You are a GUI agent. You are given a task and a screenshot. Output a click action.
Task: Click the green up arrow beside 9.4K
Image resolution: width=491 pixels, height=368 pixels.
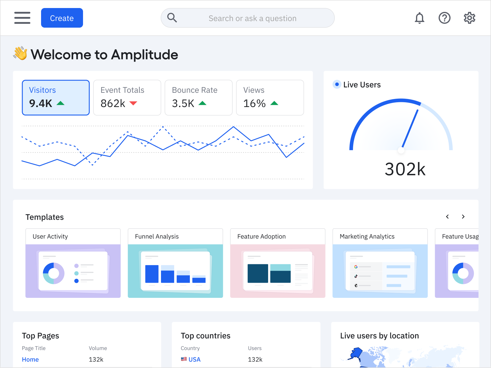pos(60,103)
